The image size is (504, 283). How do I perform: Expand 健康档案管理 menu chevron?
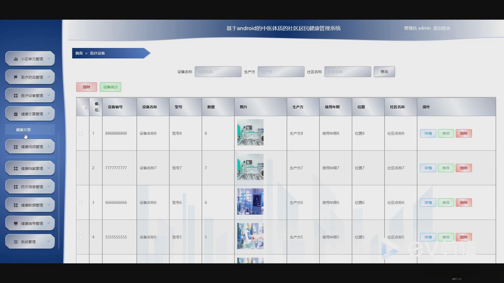(x=49, y=168)
